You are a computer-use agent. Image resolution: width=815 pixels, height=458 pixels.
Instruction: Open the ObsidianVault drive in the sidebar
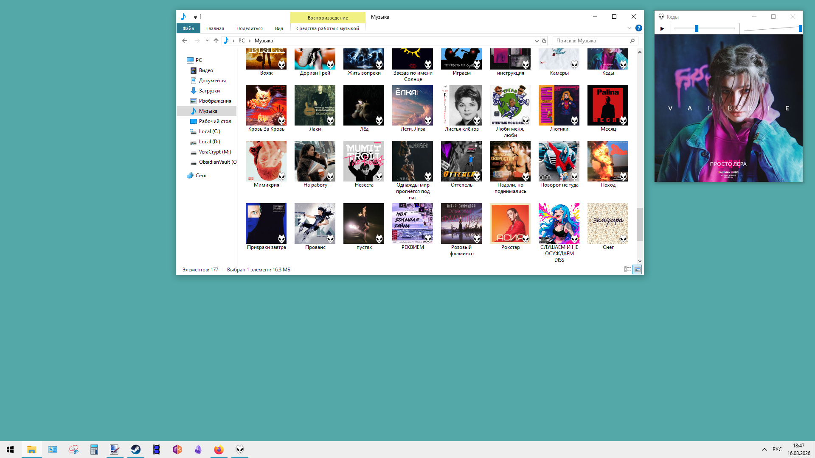click(x=217, y=162)
